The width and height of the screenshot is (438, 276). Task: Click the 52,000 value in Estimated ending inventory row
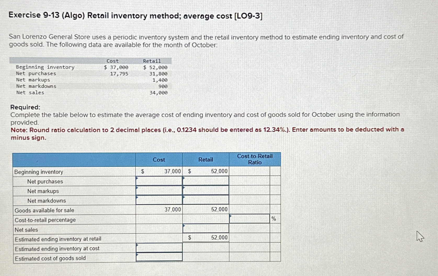pos(219,237)
